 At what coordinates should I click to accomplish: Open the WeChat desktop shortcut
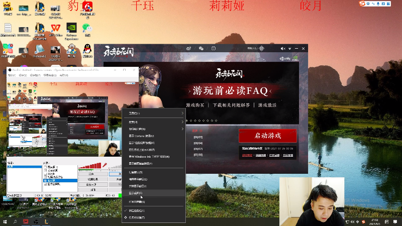pos(87,30)
